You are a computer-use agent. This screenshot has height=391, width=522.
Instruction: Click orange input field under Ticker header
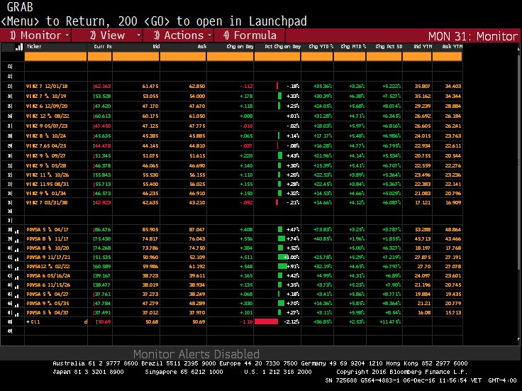pyautogui.click(x=55, y=57)
